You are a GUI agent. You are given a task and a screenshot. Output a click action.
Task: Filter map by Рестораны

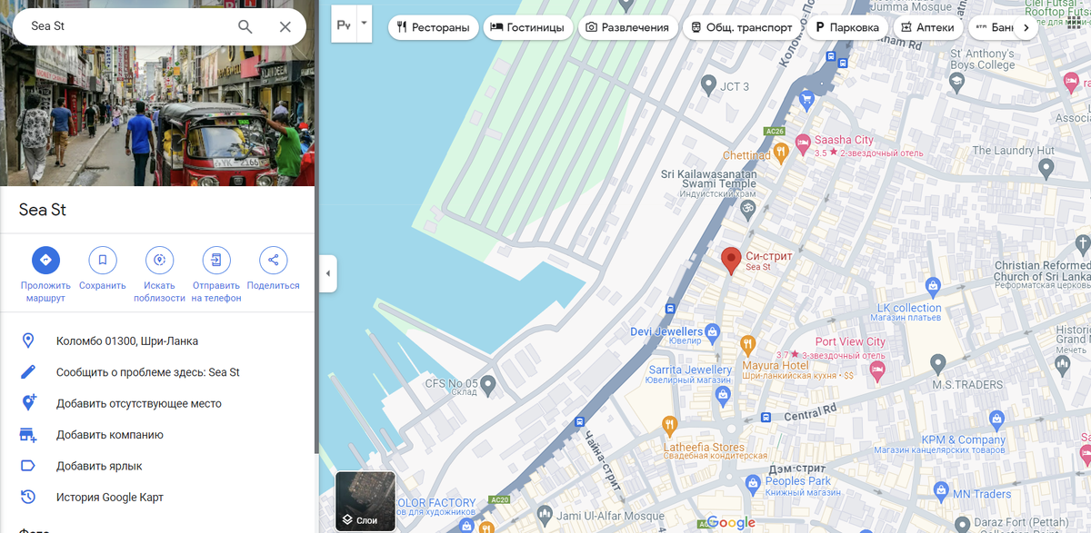(x=434, y=27)
